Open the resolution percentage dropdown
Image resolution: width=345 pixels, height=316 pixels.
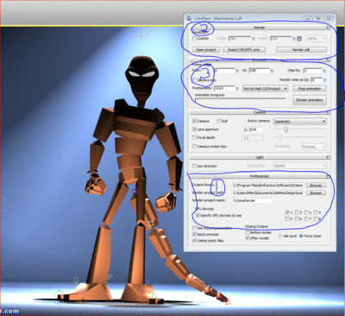coord(317,38)
